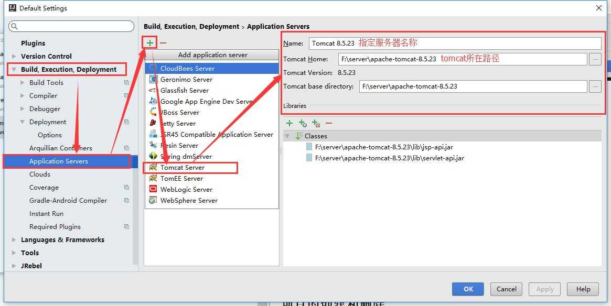This screenshot has width=611, height=306.
Task: Click the settings search field
Action: pyautogui.click(x=71, y=27)
